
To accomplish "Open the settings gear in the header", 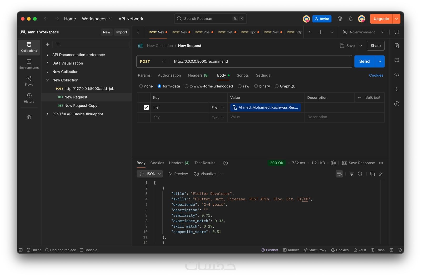I will click(340, 19).
